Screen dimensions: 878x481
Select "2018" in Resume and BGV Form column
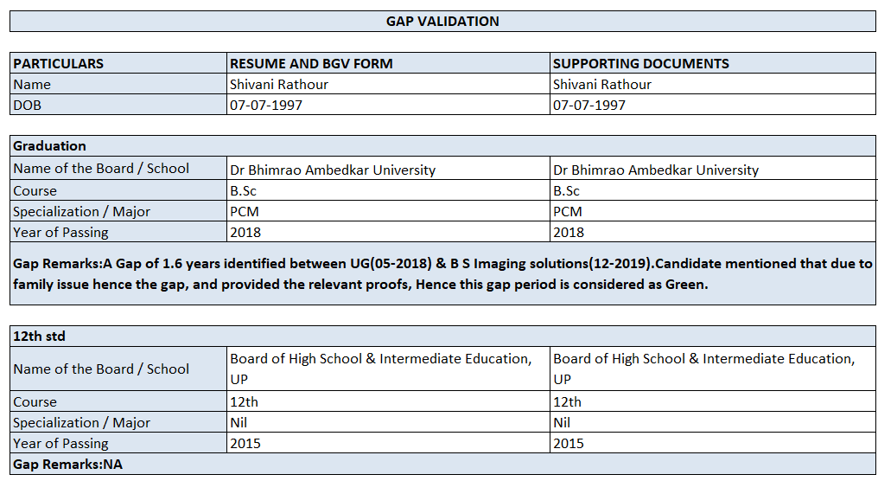coord(388,232)
